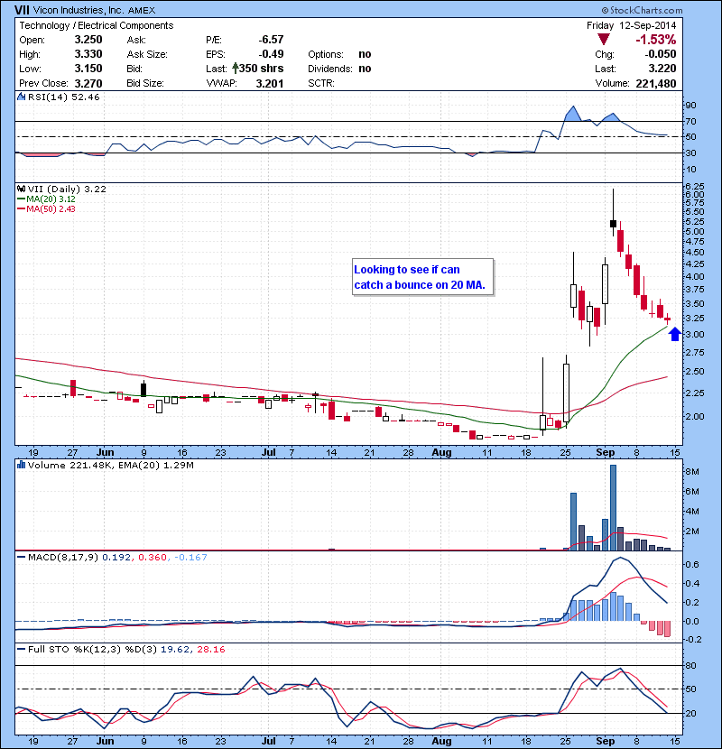Click the Ask Size label
Viewport: 722px width, 749px height.
[x=147, y=54]
